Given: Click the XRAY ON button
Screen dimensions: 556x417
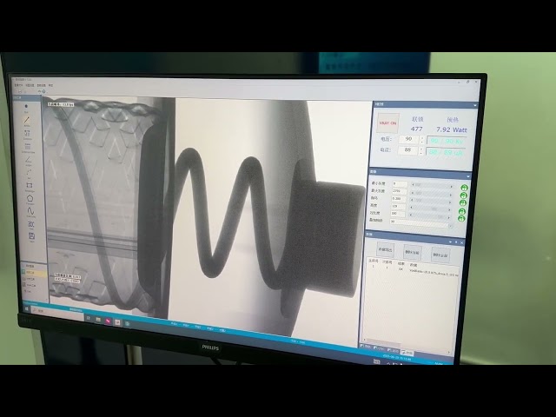Looking at the screenshot, I should (388, 123).
